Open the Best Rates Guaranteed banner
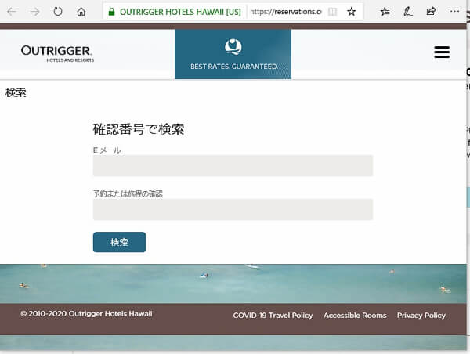470x354 pixels. click(x=233, y=53)
